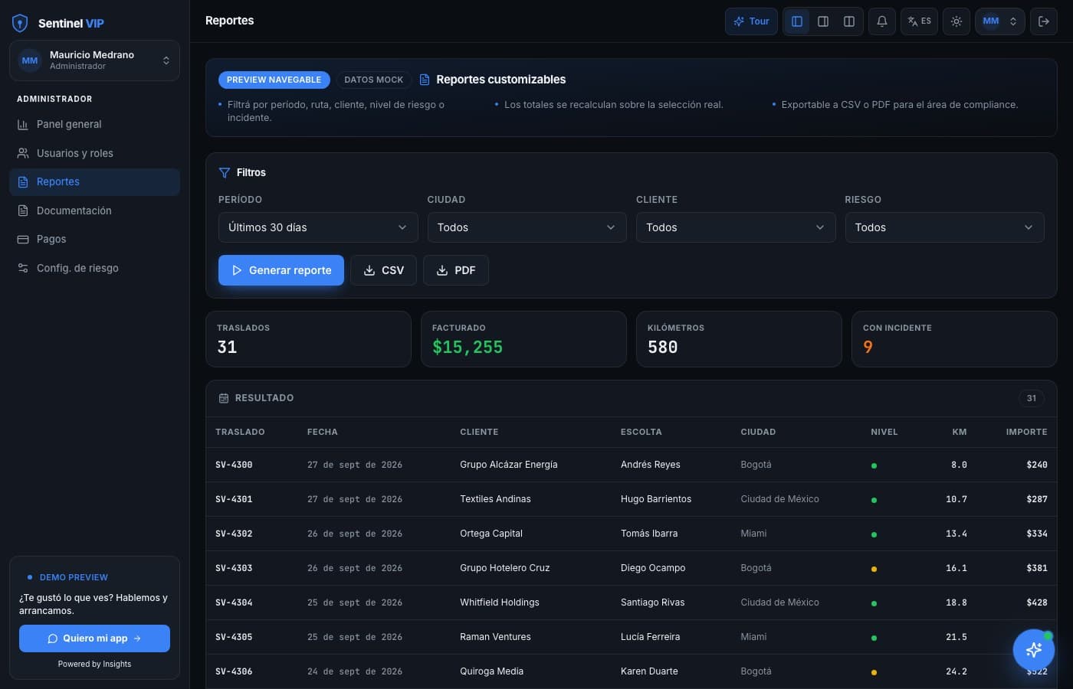The width and height of the screenshot is (1073, 689).
Task: Sort by the TRASLADO column header
Action: (240, 432)
